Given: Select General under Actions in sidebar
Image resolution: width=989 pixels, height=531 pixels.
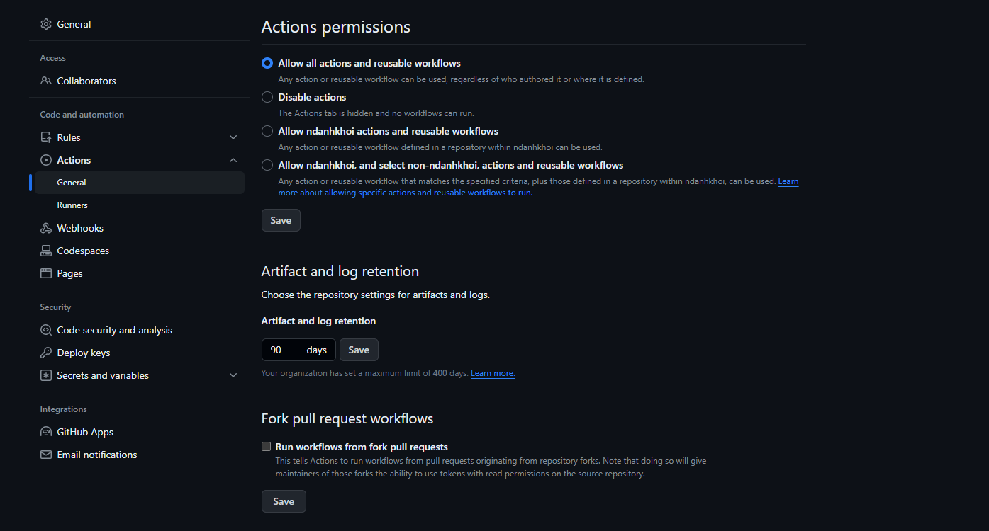Looking at the screenshot, I should pos(72,183).
